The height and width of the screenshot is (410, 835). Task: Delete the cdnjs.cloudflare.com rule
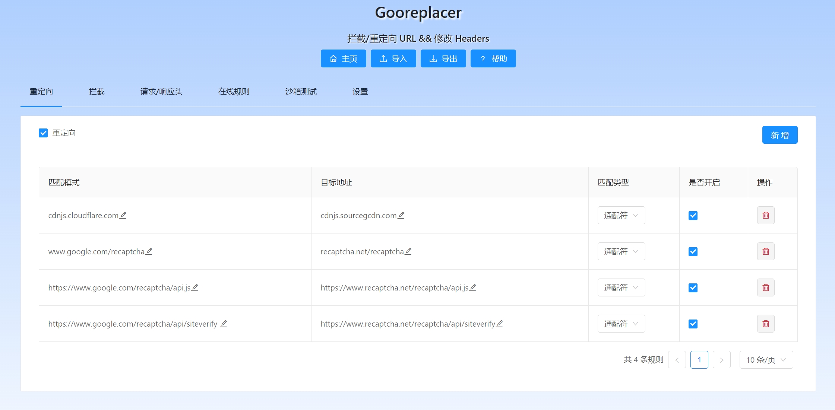pyautogui.click(x=765, y=215)
